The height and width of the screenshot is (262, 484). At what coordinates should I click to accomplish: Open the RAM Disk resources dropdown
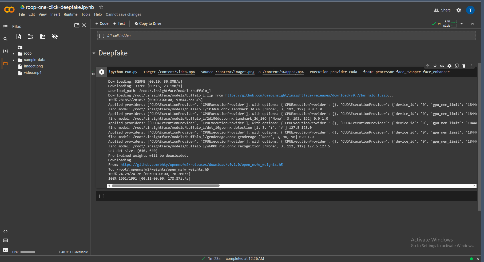click(x=462, y=24)
